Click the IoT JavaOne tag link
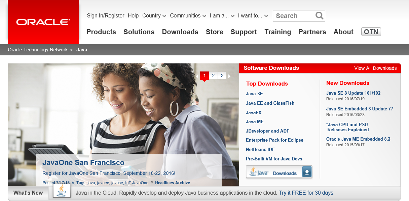This screenshot has width=409, height=201. [137, 183]
